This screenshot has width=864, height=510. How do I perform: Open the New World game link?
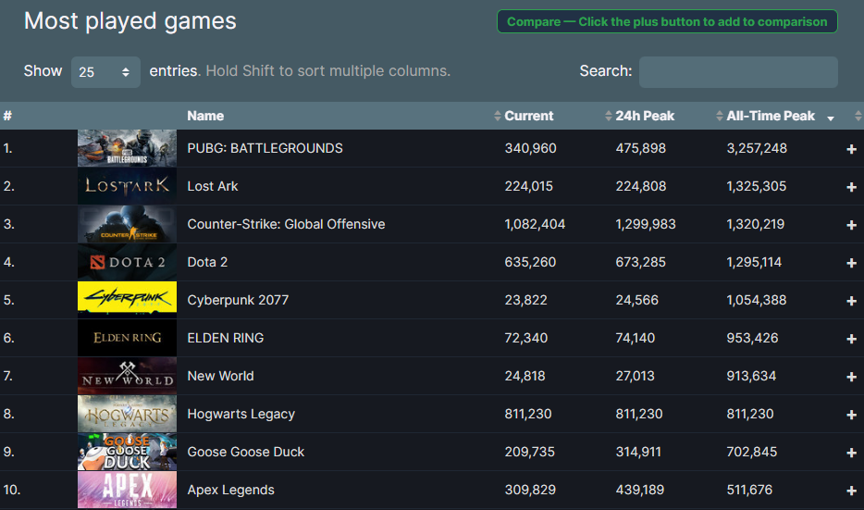click(220, 376)
